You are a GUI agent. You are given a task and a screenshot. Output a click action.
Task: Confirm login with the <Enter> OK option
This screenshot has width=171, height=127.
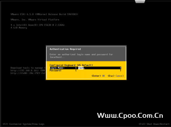(x=98, y=76)
